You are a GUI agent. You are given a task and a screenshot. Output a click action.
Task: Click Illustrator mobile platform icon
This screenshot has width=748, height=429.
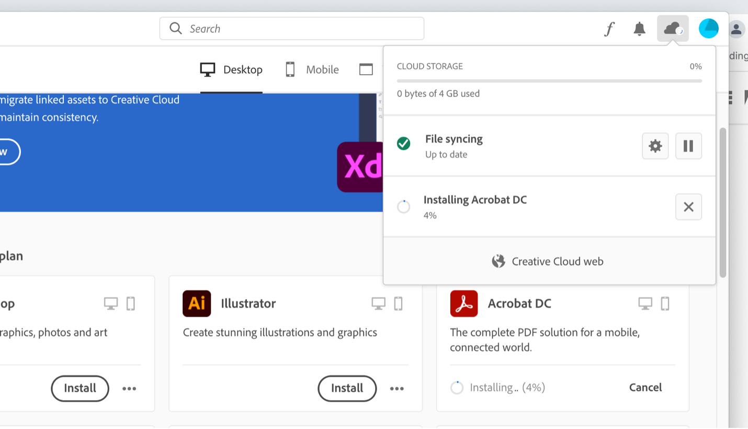(398, 304)
